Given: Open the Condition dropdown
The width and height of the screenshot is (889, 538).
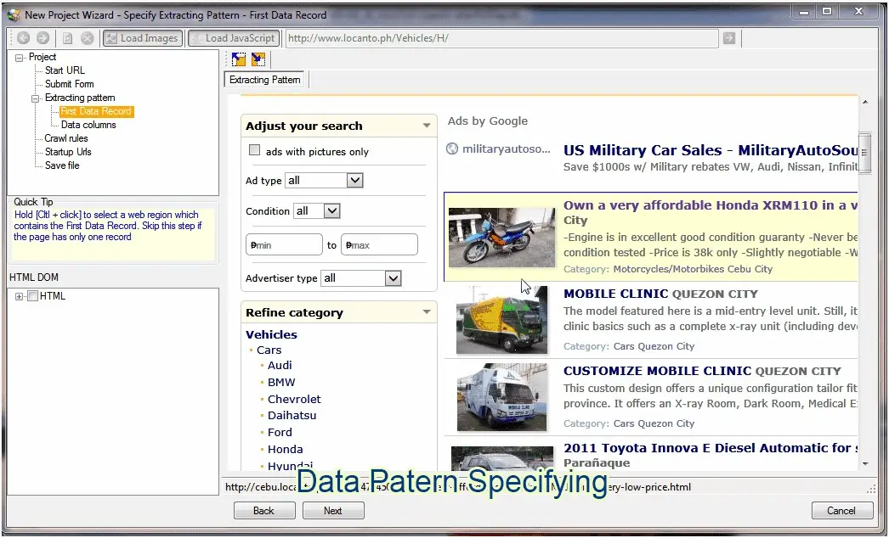Looking at the screenshot, I should [317, 210].
